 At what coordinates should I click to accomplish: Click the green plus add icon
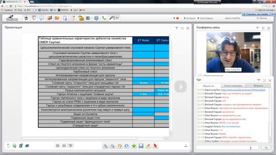coord(134,146)
